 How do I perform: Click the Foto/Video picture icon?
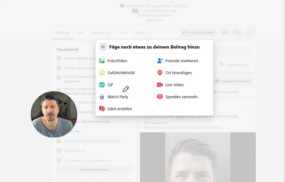tap(102, 61)
